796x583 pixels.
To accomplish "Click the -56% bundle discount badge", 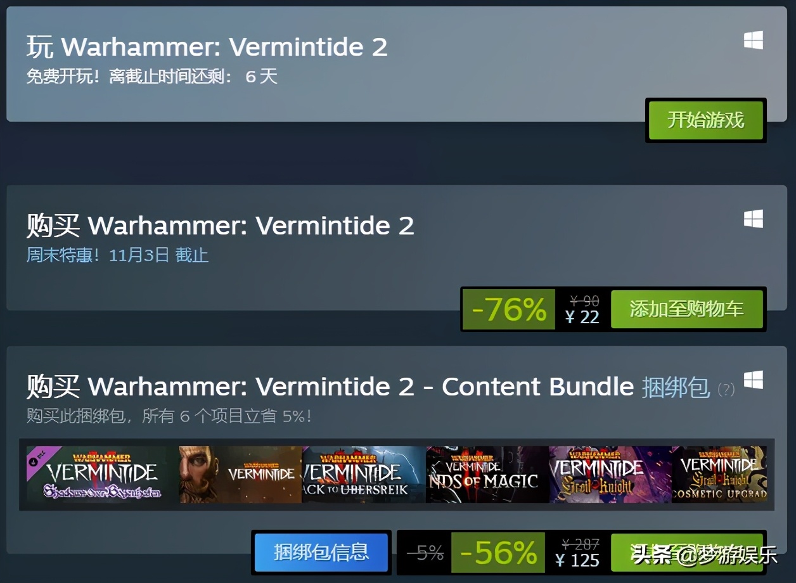I will (498, 553).
